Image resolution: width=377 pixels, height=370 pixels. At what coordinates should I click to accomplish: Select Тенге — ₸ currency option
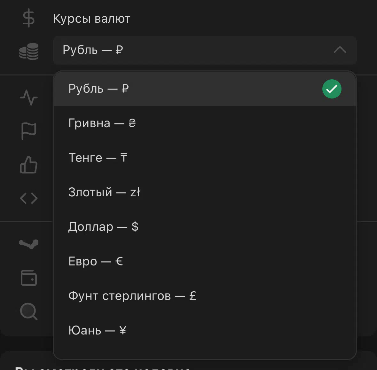tap(205, 158)
